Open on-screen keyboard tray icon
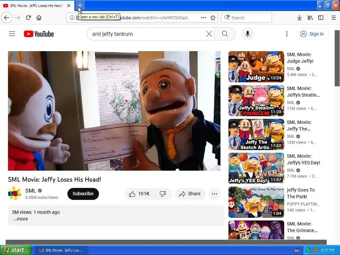 (297, 250)
